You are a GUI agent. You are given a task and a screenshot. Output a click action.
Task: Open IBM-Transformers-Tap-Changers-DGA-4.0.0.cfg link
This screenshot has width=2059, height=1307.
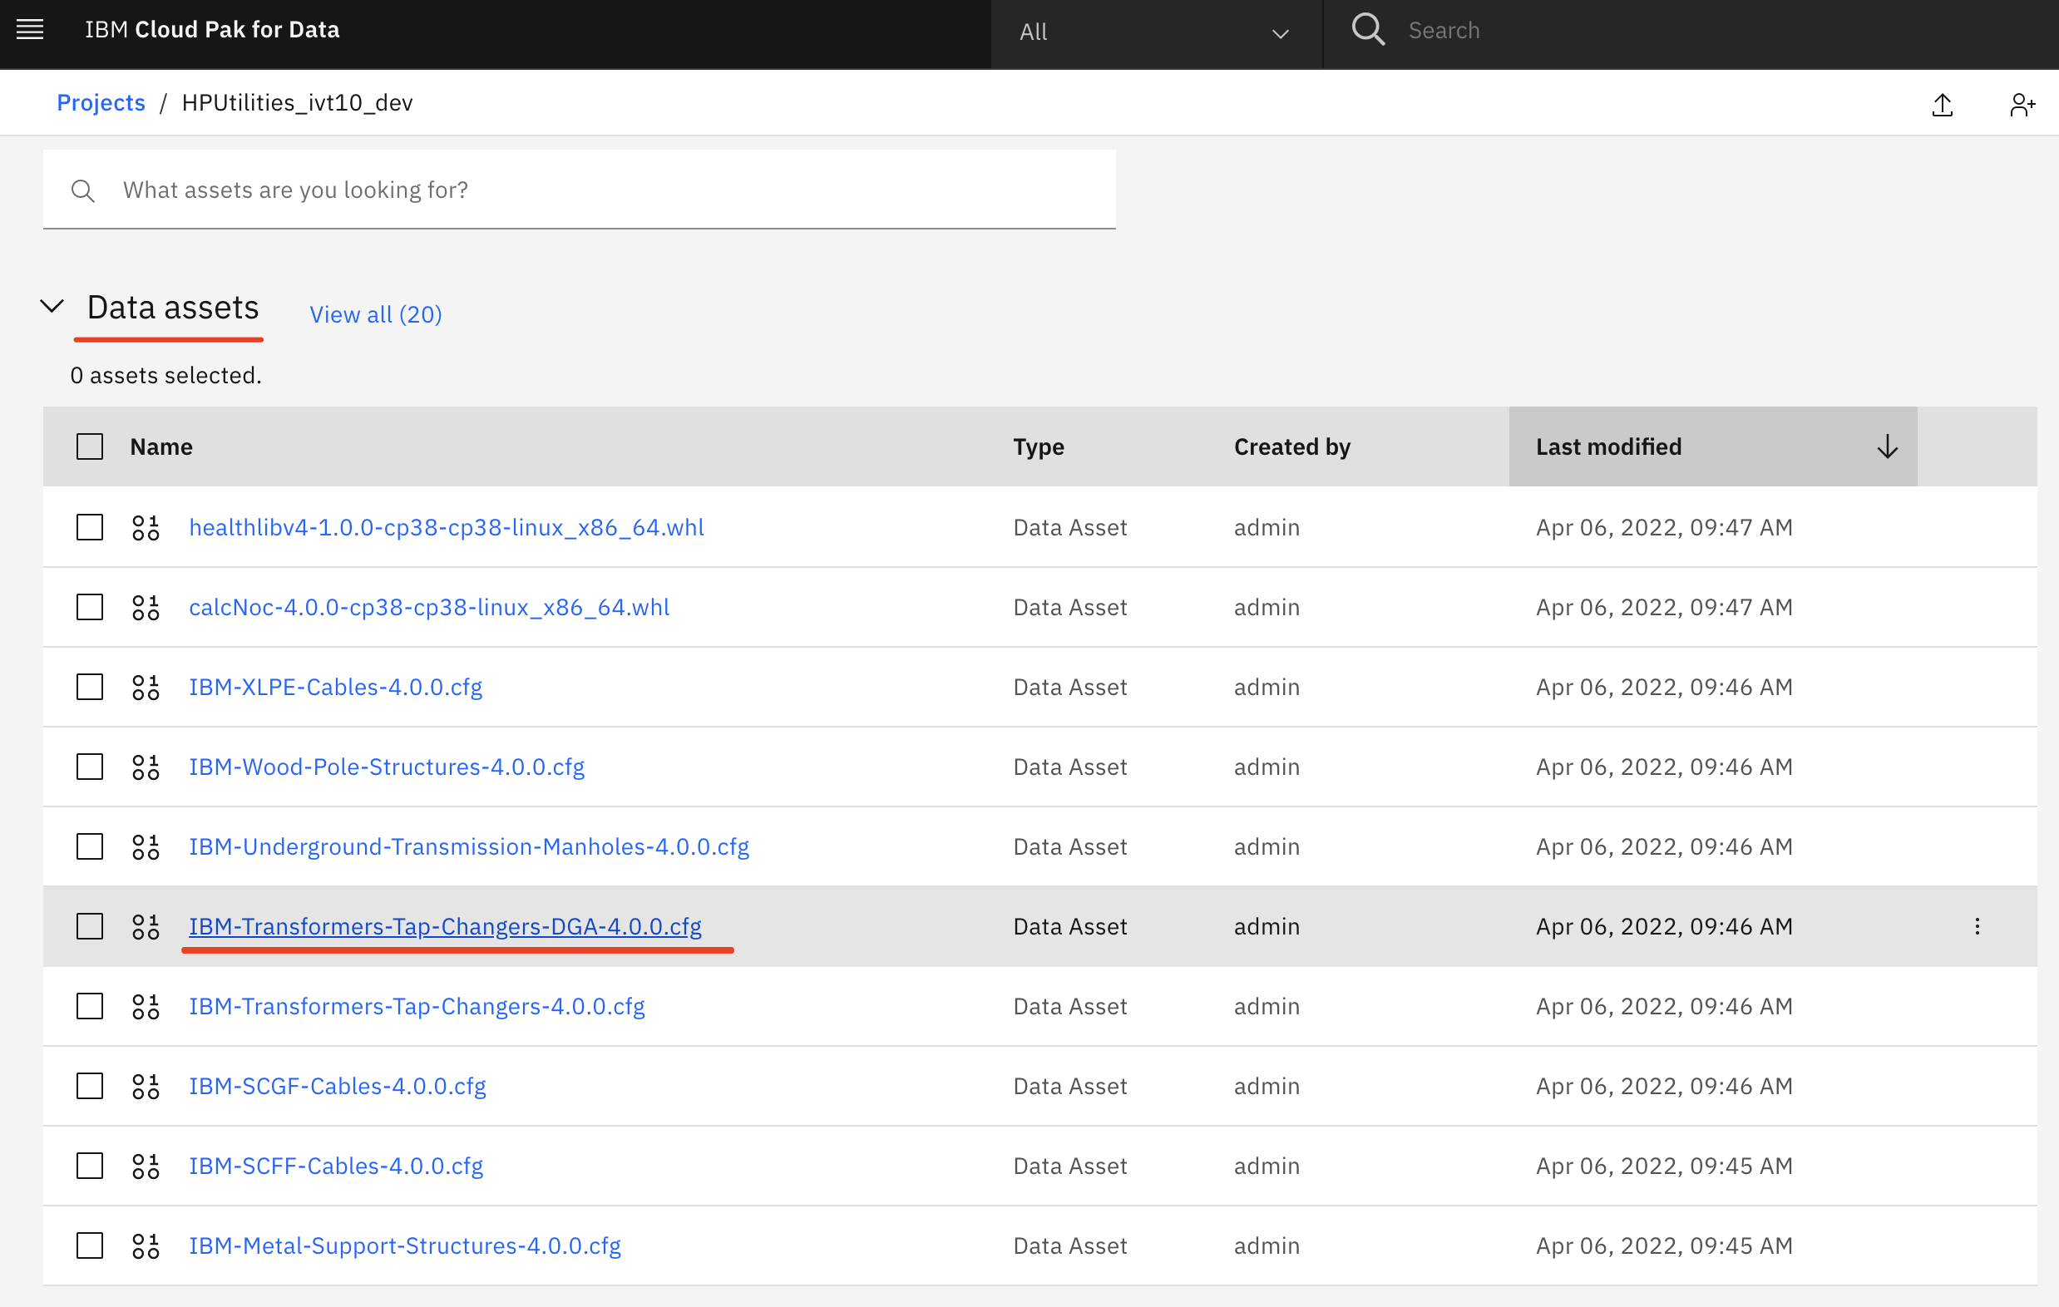click(x=445, y=925)
